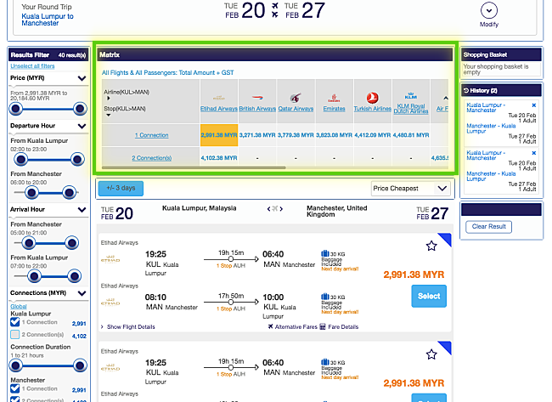This screenshot has height=402, width=552.
Task: Remove second history entry with x icon
Action: (x=533, y=153)
